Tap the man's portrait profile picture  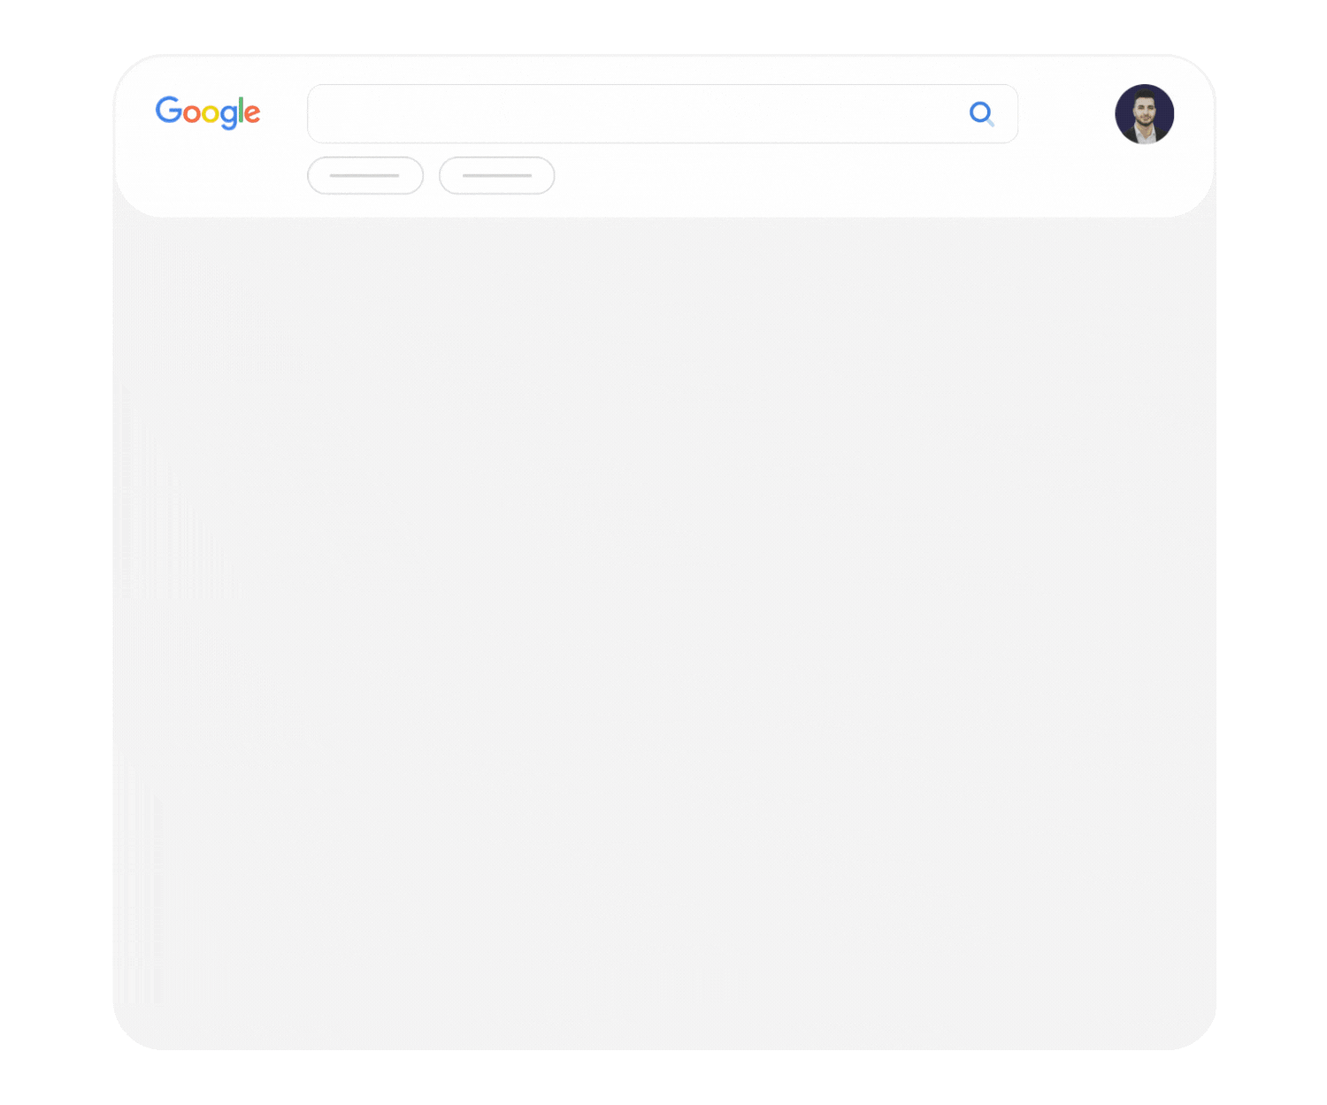pyautogui.click(x=1144, y=114)
